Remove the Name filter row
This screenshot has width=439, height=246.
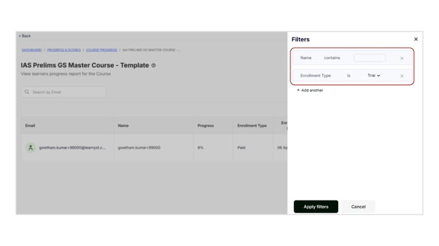(402, 58)
